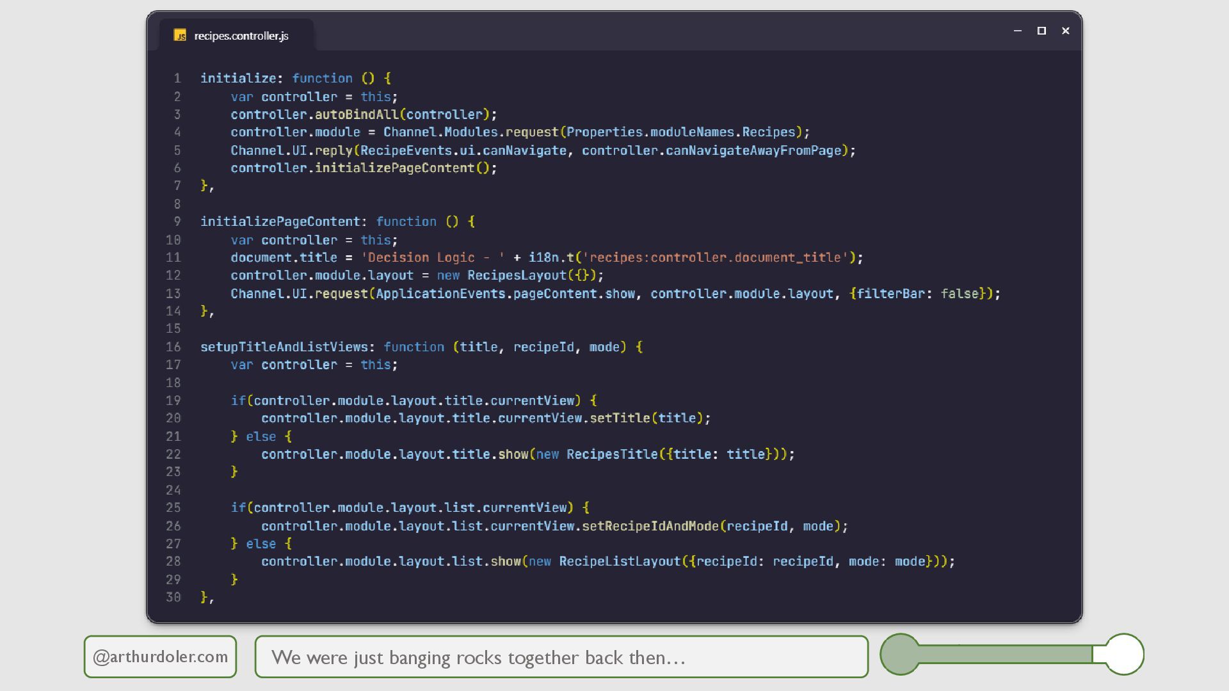Click the 'Decision Logic - ' string literal
Image resolution: width=1229 pixels, height=691 pixels.
click(432, 257)
